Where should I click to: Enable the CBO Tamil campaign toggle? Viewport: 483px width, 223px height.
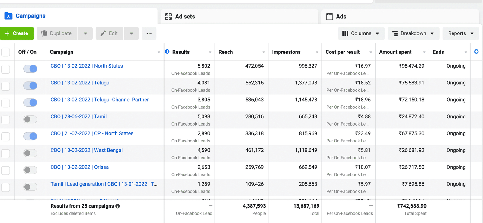[30, 119]
